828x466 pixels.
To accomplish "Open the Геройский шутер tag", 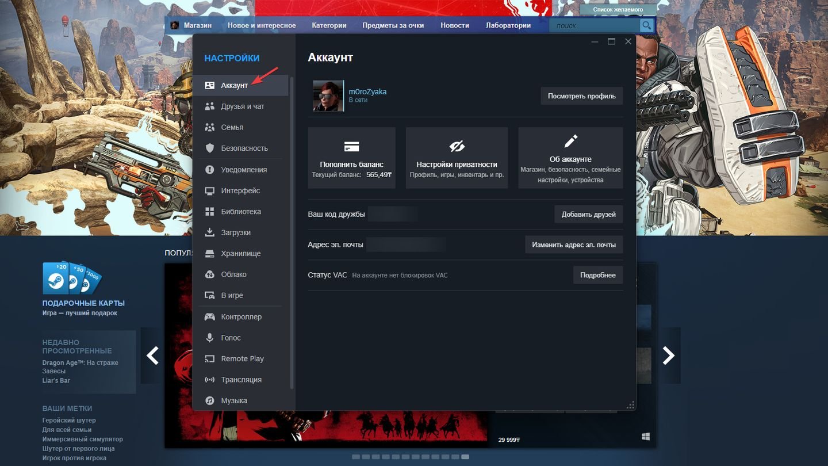I will (x=69, y=421).
